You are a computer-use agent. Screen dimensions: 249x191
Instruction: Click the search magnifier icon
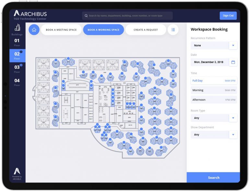[86, 16]
